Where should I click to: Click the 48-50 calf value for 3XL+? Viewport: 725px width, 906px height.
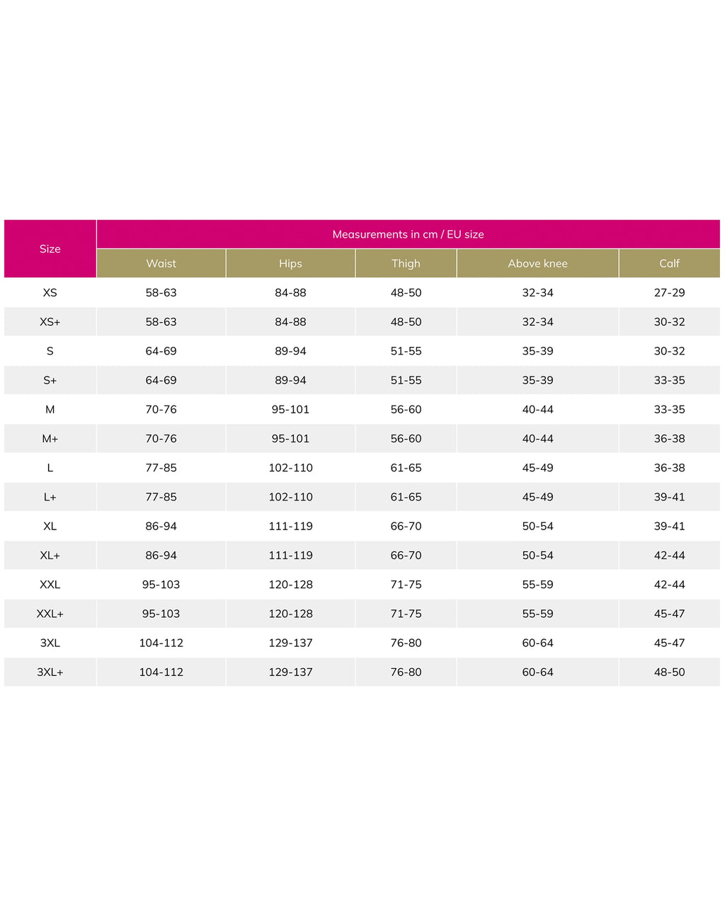670,672
